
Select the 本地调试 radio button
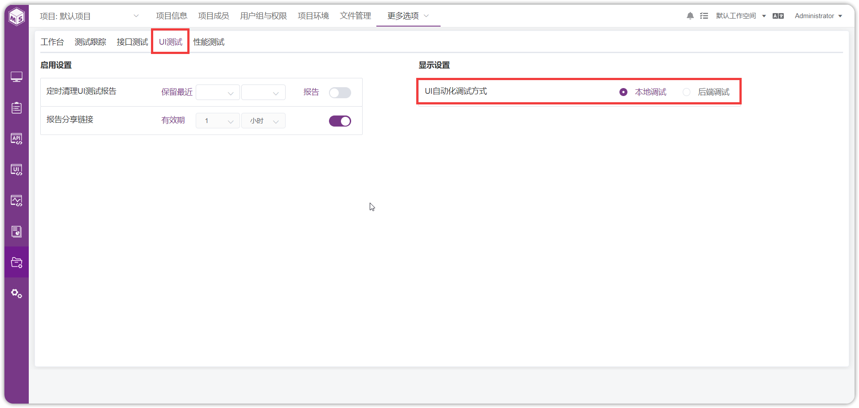pyautogui.click(x=623, y=92)
